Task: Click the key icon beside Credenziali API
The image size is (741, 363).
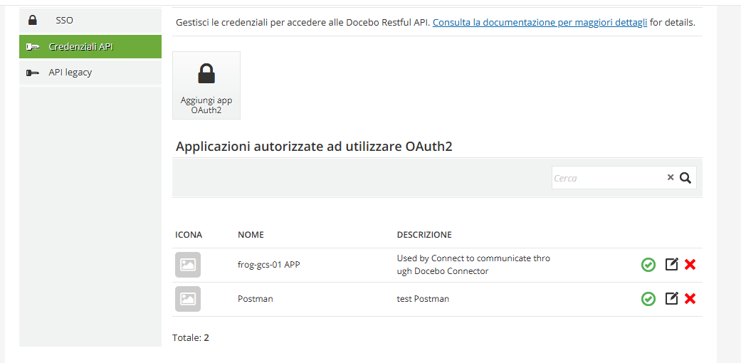Action: (x=33, y=47)
